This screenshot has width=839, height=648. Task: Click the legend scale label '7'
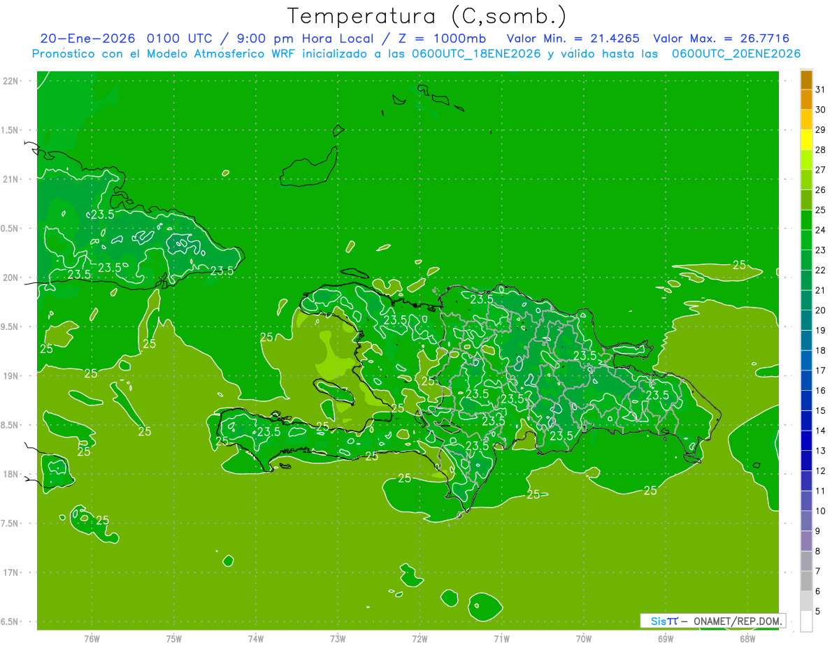click(818, 571)
